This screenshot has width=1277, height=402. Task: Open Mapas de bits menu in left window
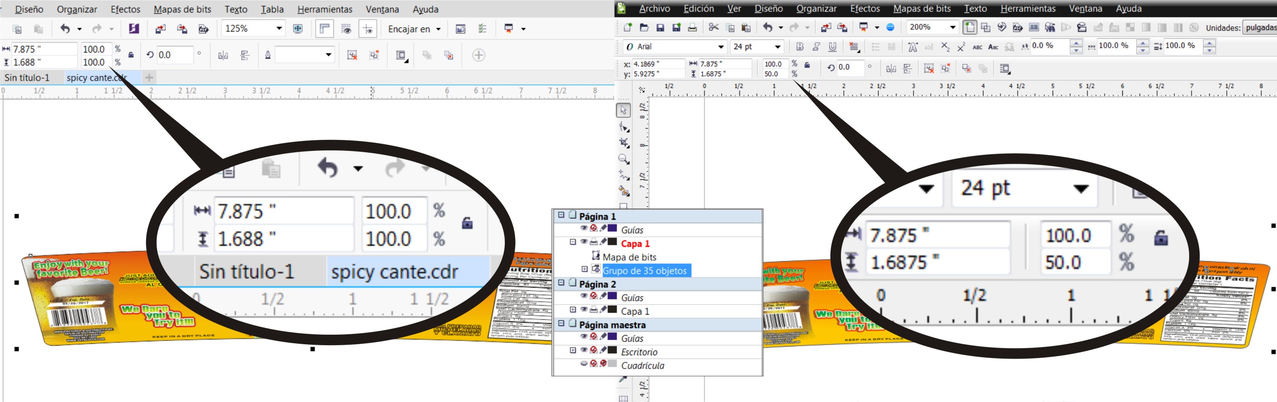(x=182, y=10)
